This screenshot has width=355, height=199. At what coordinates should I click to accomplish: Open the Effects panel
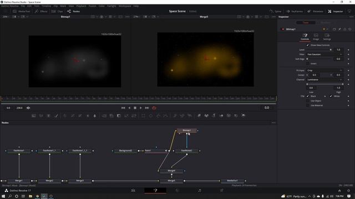(41, 11)
